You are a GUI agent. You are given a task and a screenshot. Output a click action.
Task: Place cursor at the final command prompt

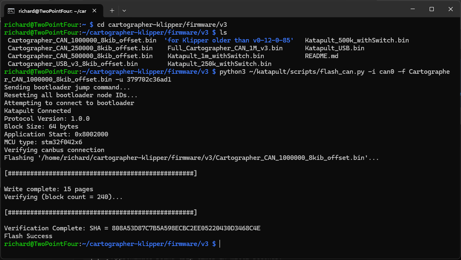pos(220,244)
